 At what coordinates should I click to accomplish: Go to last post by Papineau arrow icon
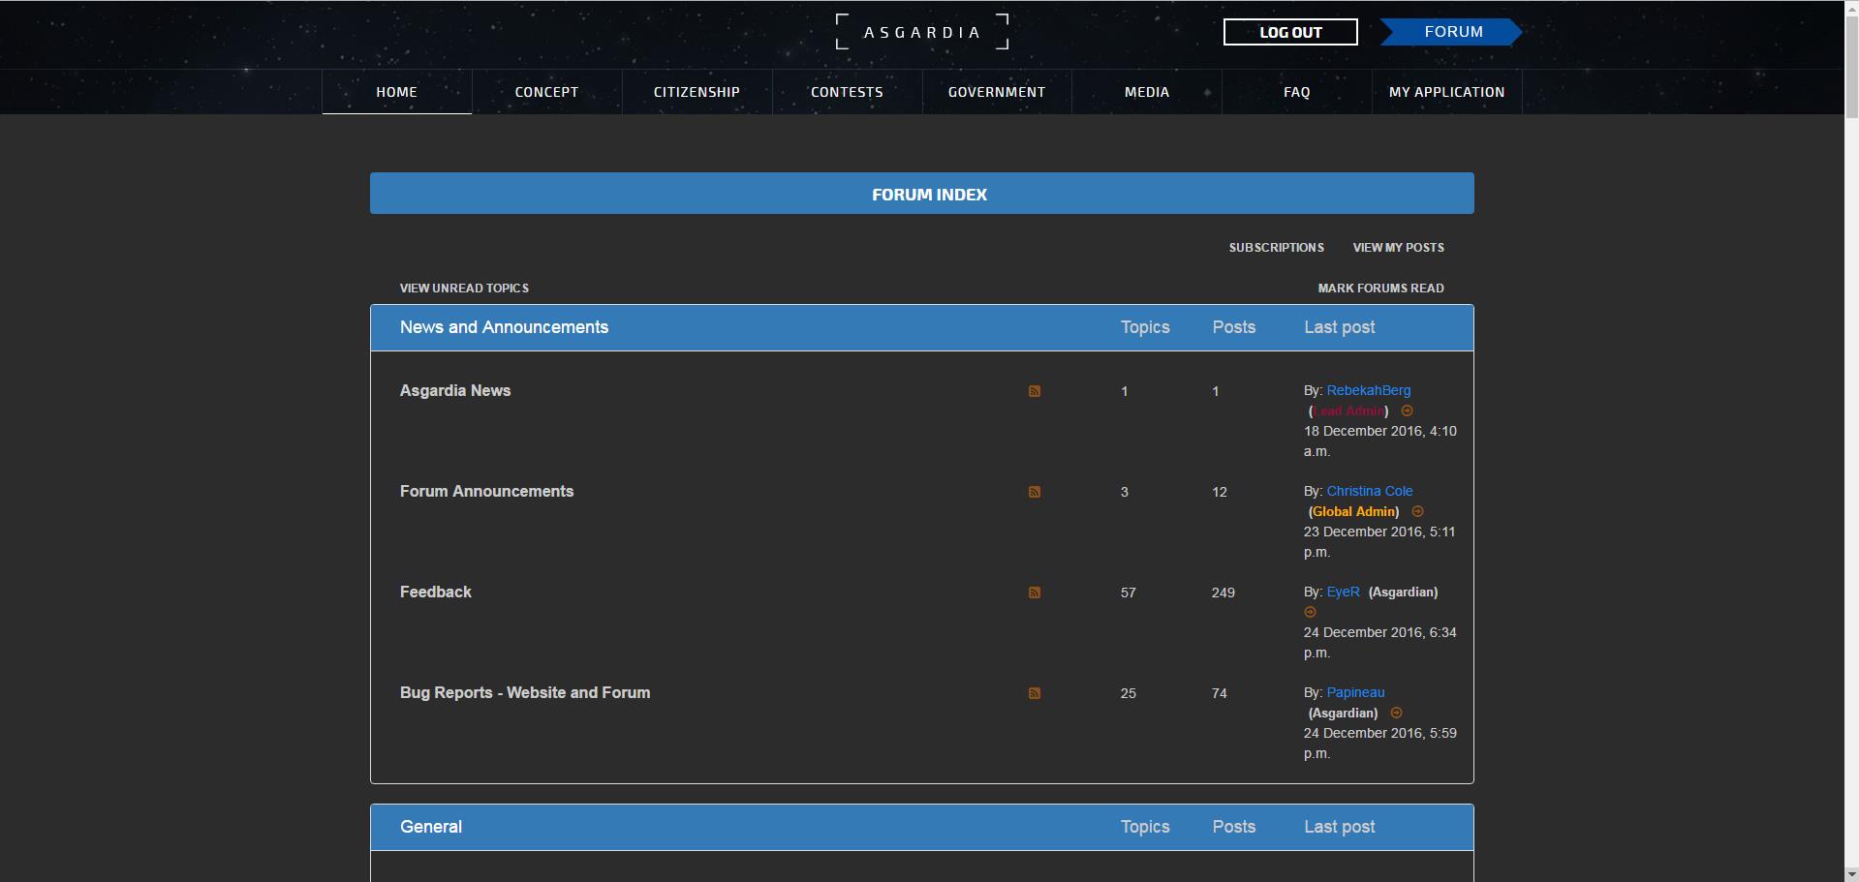[1396, 713]
